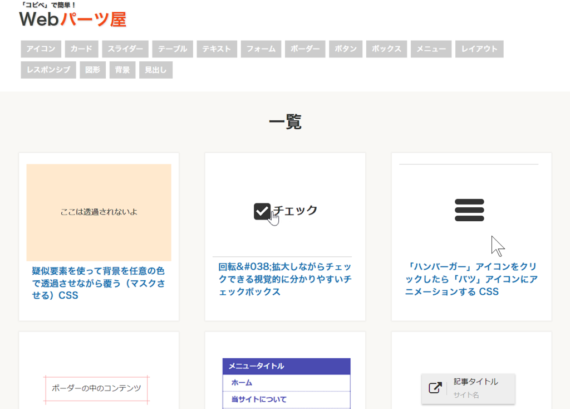This screenshot has width=570, height=409.
Task: Select the テーブル category tag
Action: click(x=173, y=48)
